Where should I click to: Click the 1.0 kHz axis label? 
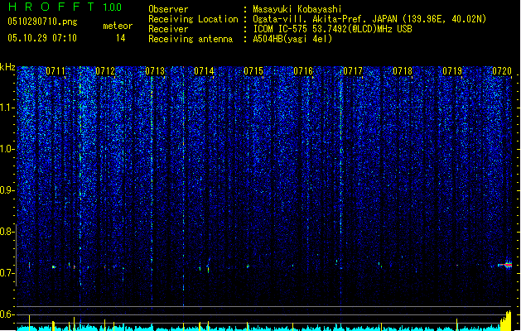(x=7, y=149)
